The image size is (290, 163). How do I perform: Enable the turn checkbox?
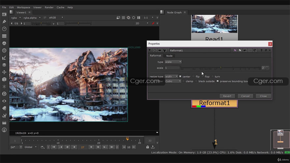(x=213, y=76)
